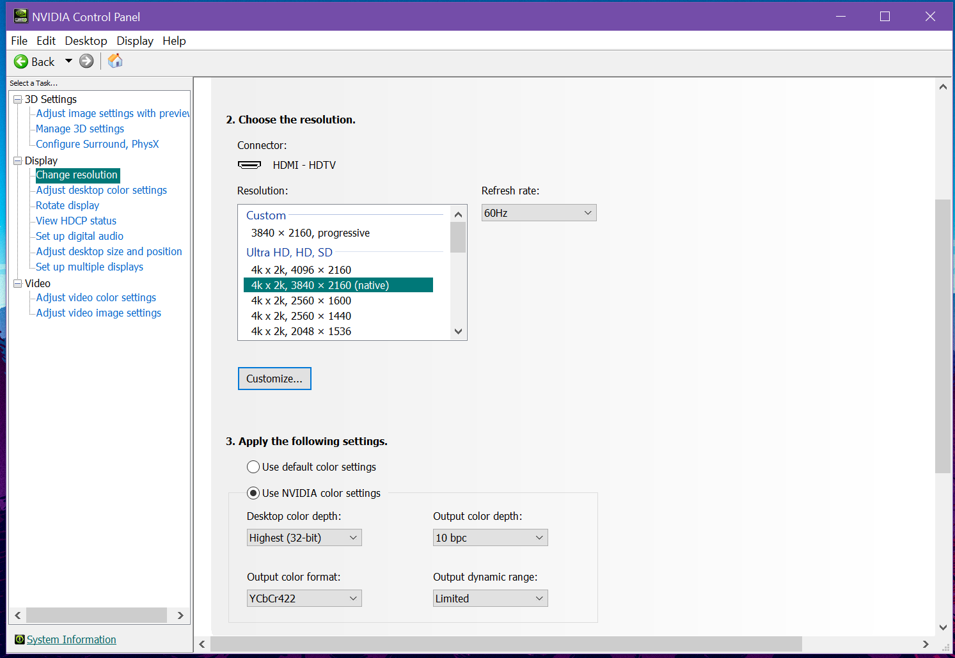The image size is (955, 658).
Task: Select custom 3840 × 2160, progressive resolution
Action: 311,233
